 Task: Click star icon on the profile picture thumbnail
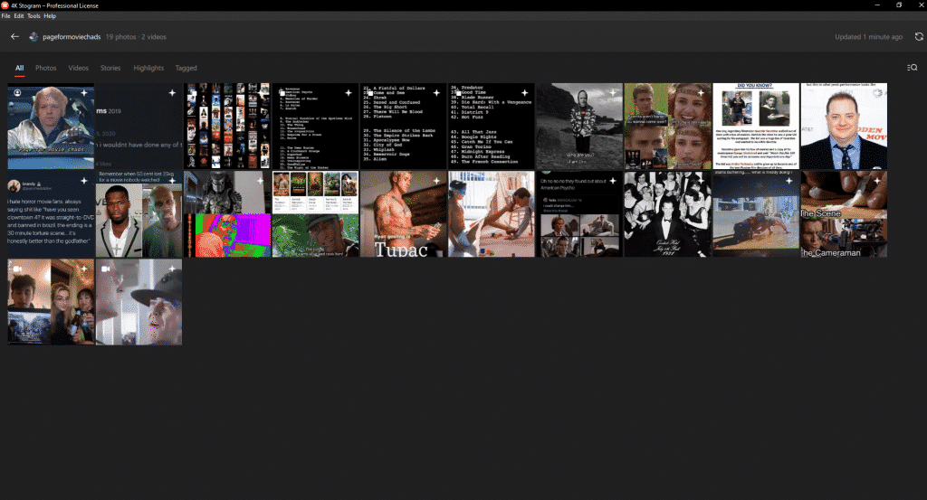[x=84, y=93]
